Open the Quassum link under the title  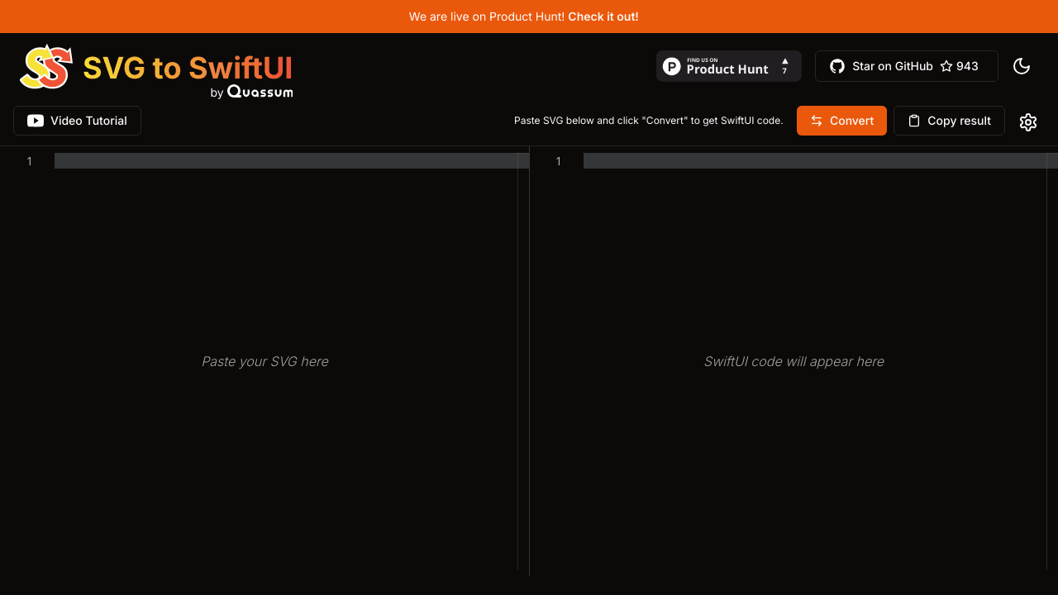click(x=260, y=92)
